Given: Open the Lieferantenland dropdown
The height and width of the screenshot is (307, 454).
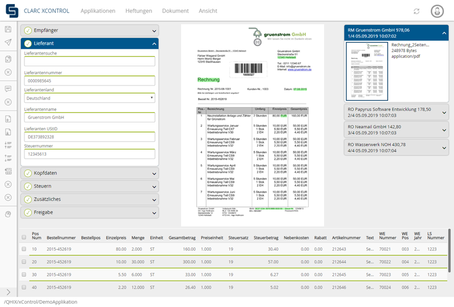Looking at the screenshot, I should point(90,98).
